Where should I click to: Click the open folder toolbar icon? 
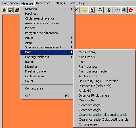pos(4,10)
